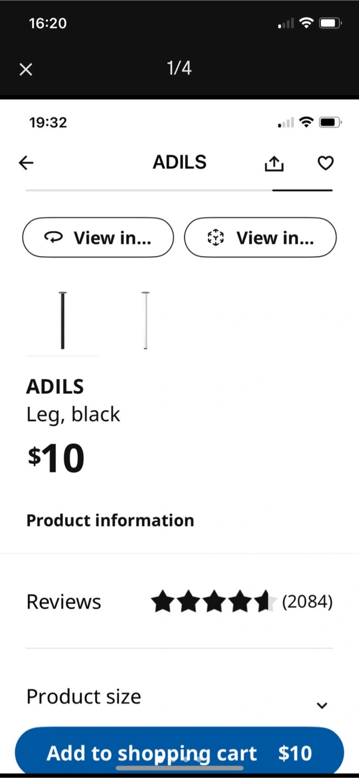
Task: Tap the battery icon in the white status bar
Action: coord(330,123)
